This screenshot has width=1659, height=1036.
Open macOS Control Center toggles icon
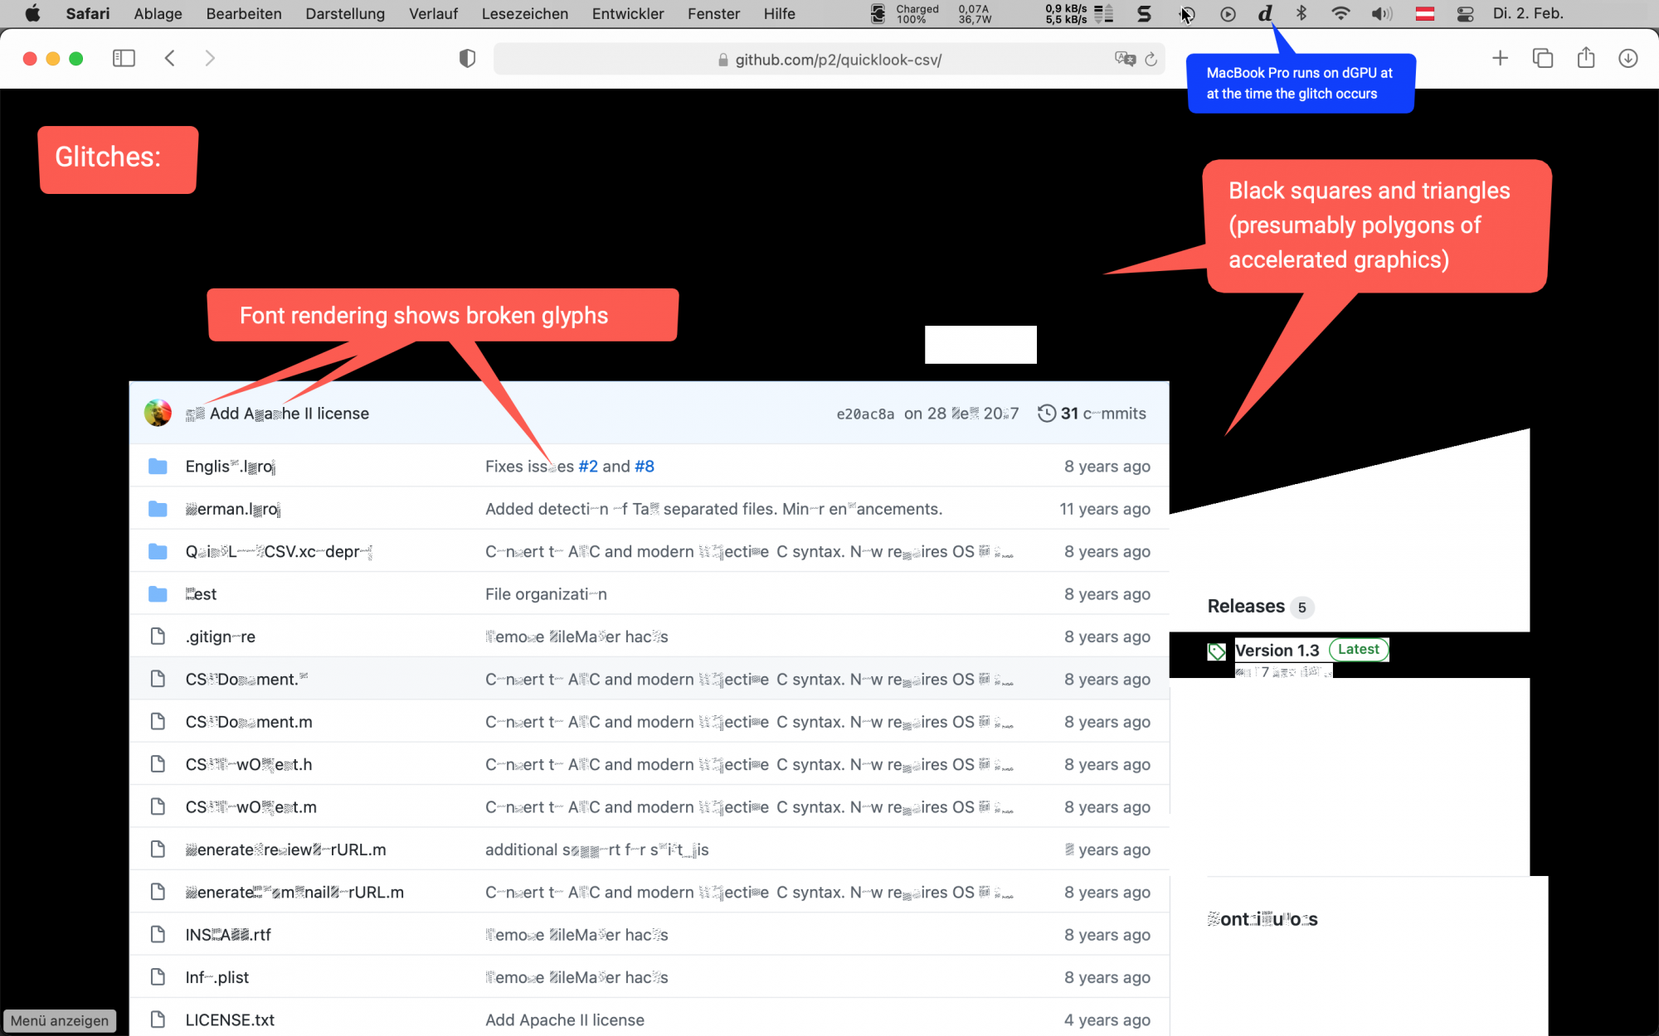click(x=1465, y=13)
